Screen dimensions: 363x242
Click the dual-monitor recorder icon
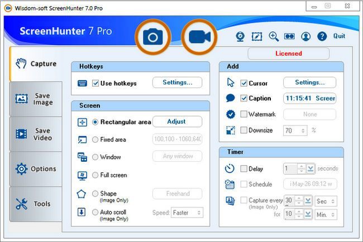tap(289, 36)
